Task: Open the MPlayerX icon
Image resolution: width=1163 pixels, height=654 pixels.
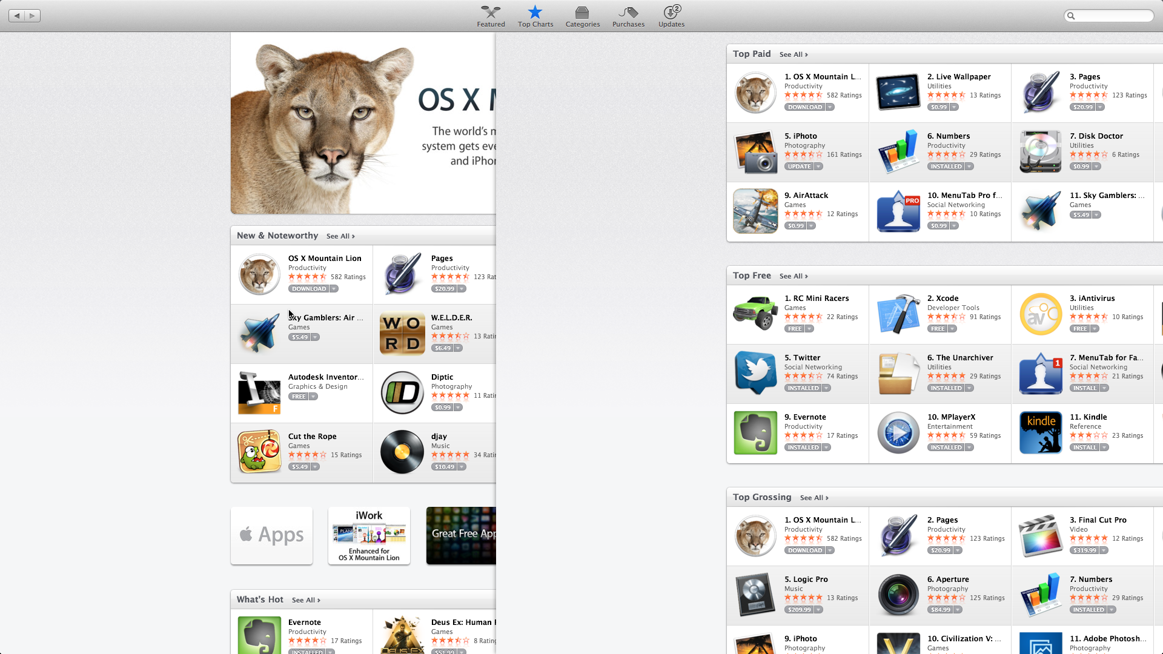Action: point(898,433)
